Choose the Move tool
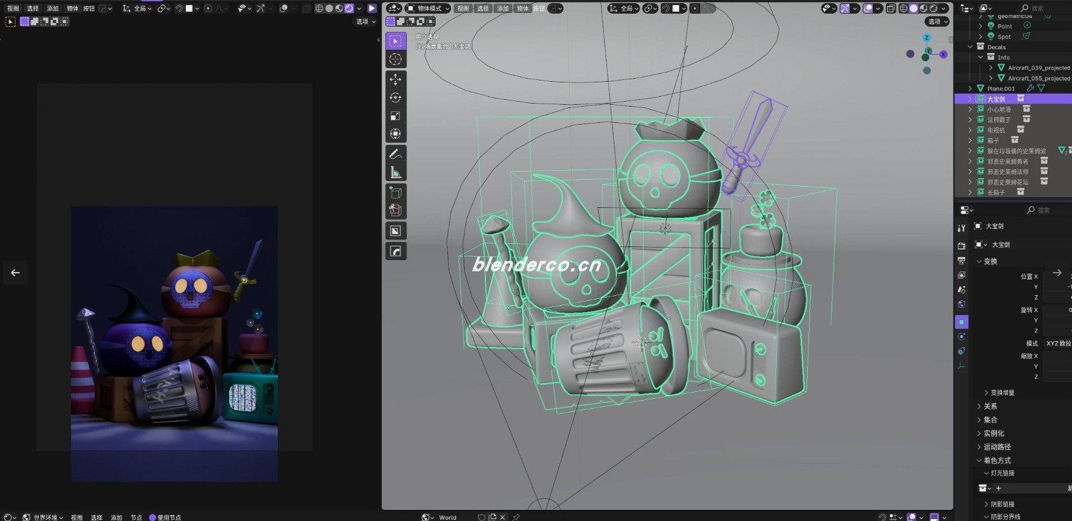Image resolution: width=1072 pixels, height=521 pixels. click(x=395, y=79)
